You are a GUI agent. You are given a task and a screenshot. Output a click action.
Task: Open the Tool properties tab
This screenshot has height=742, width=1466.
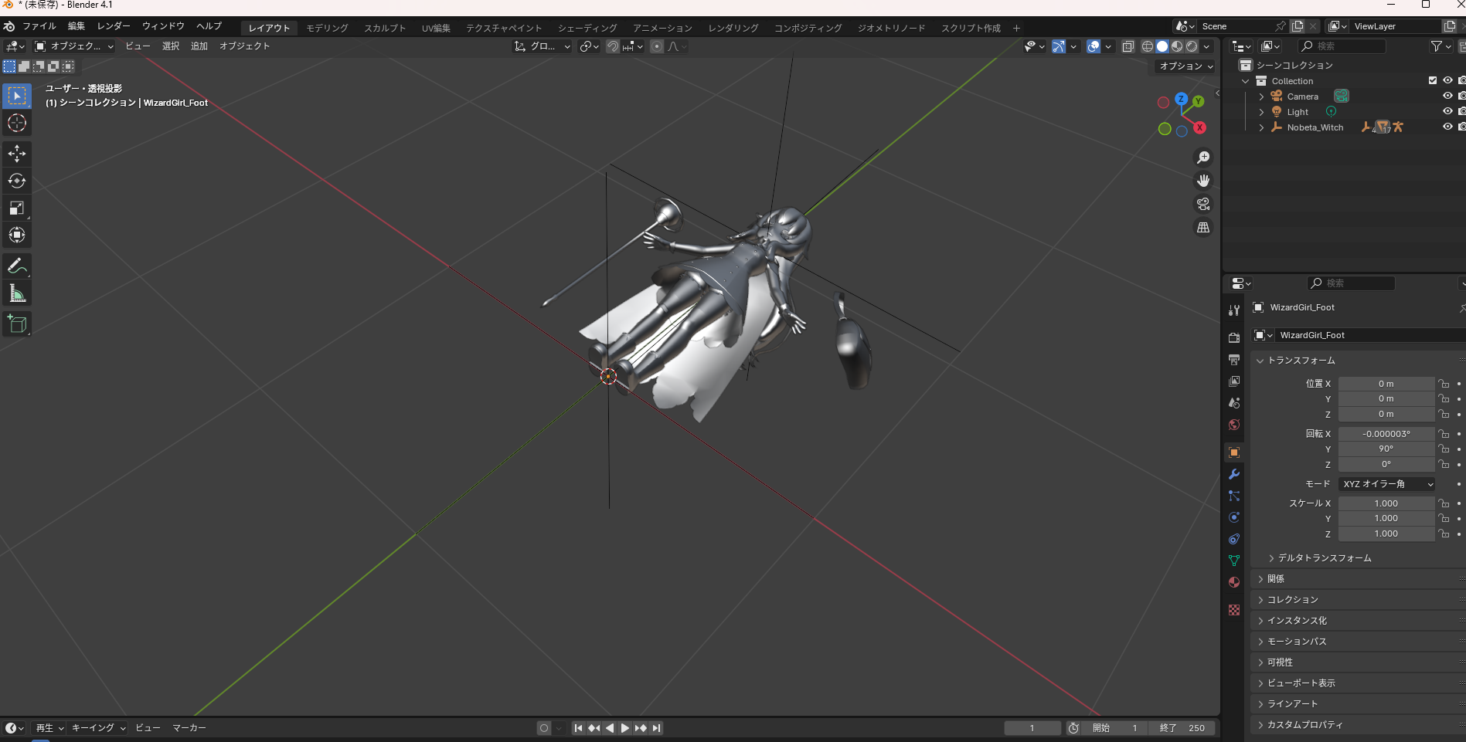point(1234,310)
